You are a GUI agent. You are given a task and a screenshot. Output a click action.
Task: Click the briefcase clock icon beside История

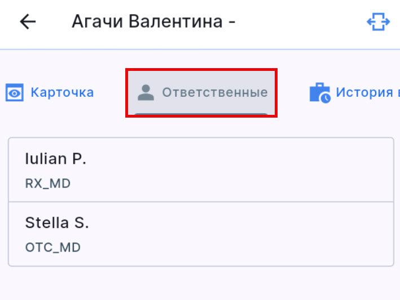pyautogui.click(x=319, y=93)
